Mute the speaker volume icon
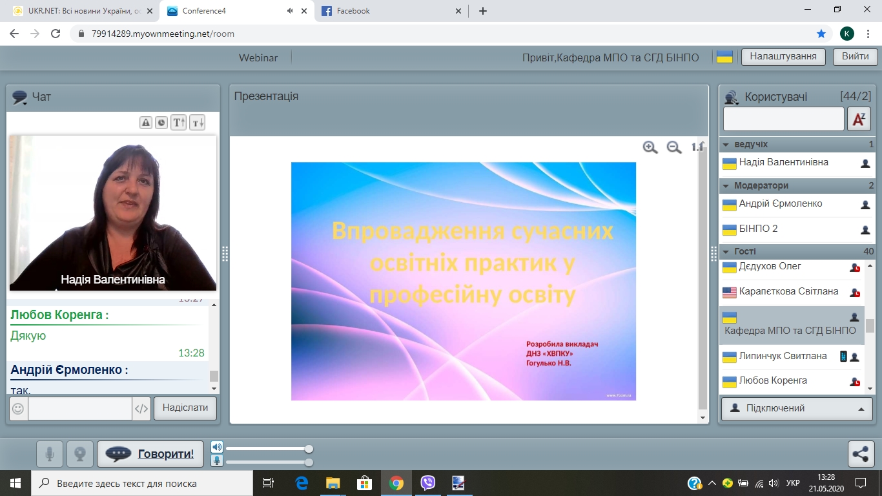 pyautogui.click(x=217, y=448)
